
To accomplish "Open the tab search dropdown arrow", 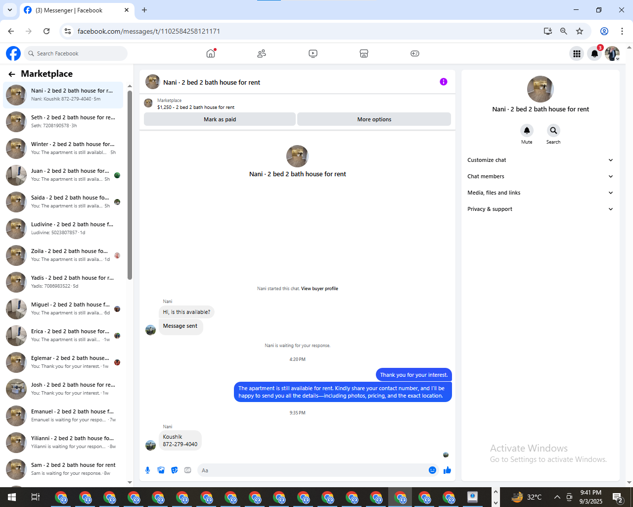I will pyautogui.click(x=9, y=10).
